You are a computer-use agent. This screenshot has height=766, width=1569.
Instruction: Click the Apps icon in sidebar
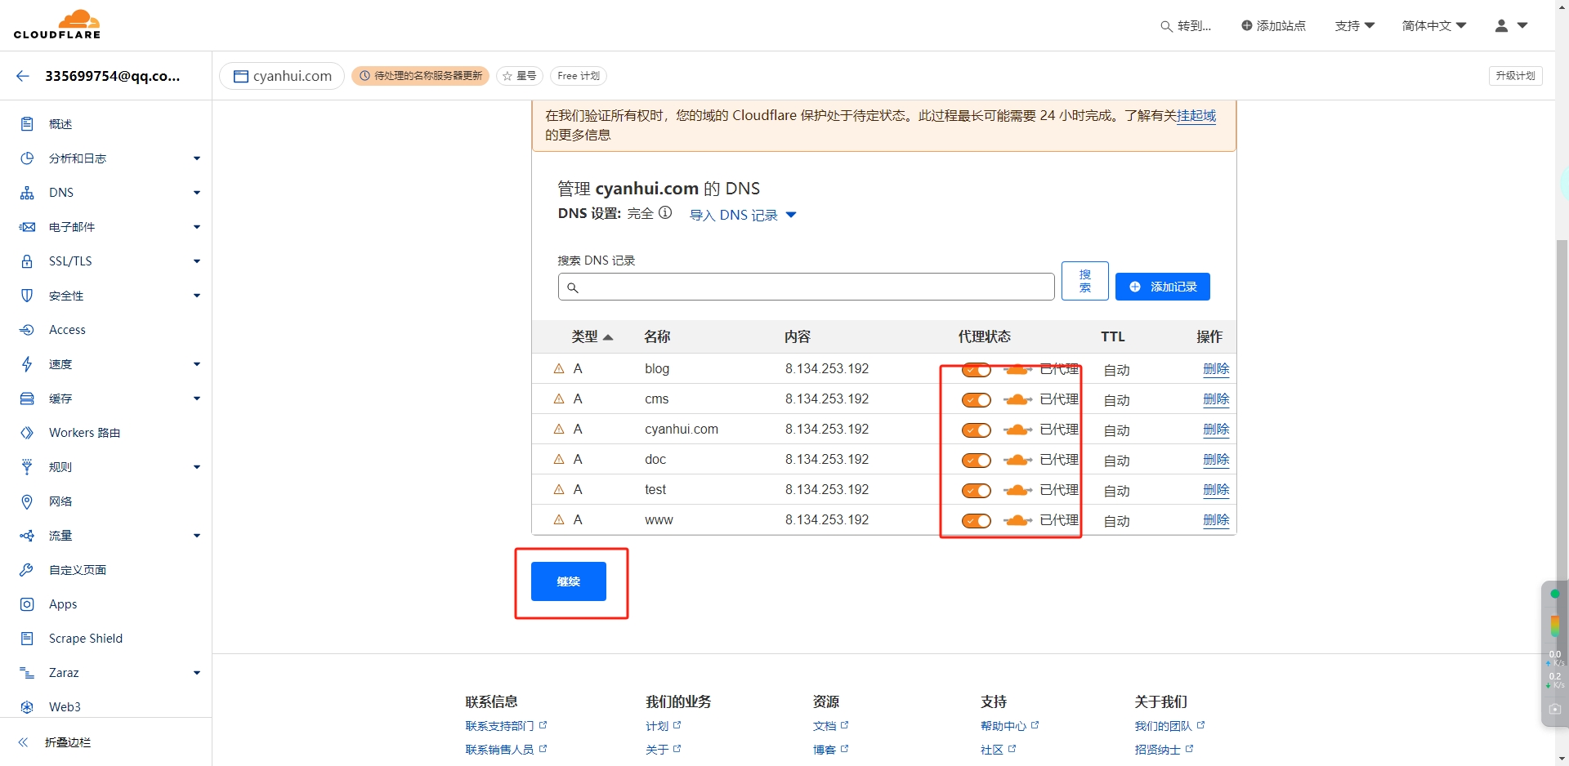click(x=27, y=604)
